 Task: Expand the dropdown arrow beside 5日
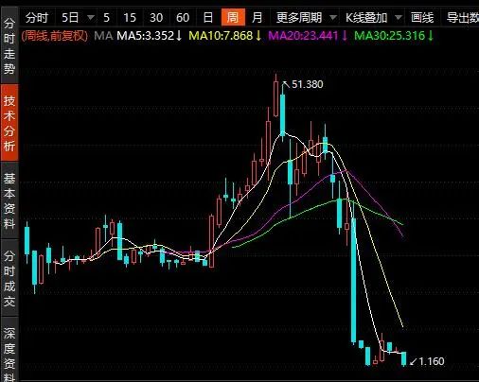click(x=91, y=18)
